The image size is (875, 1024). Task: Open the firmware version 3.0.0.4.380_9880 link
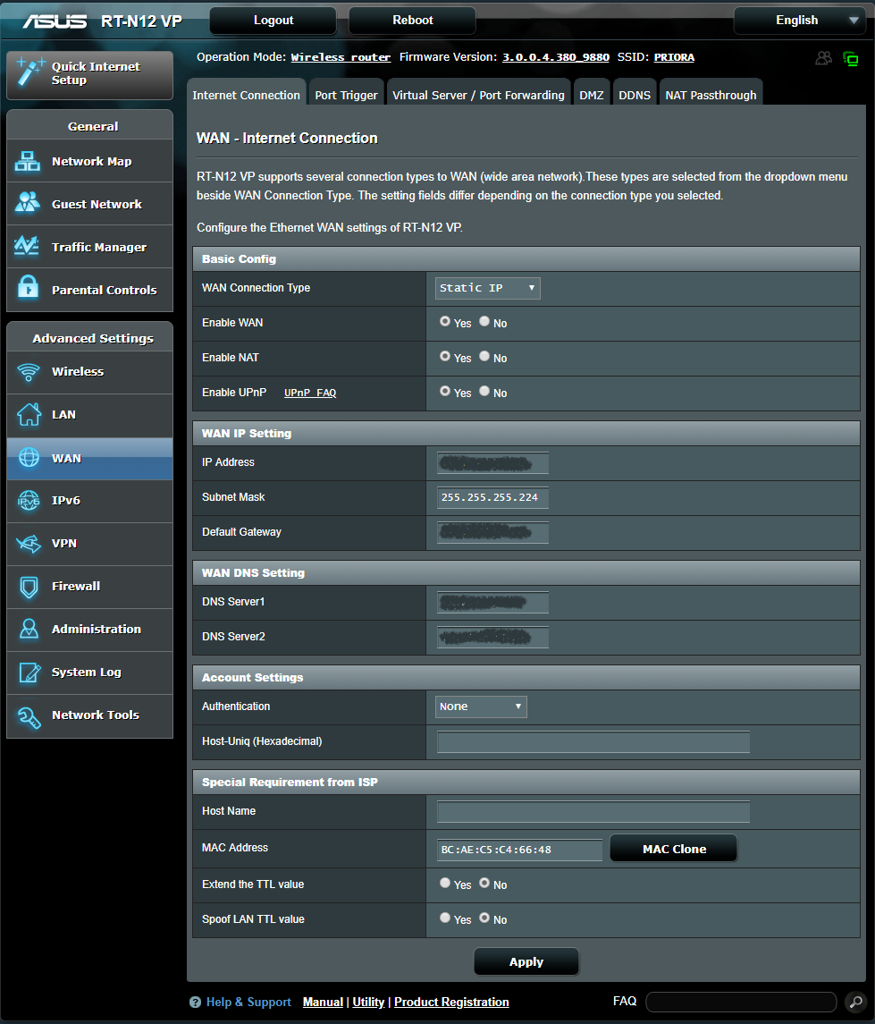pyautogui.click(x=555, y=57)
